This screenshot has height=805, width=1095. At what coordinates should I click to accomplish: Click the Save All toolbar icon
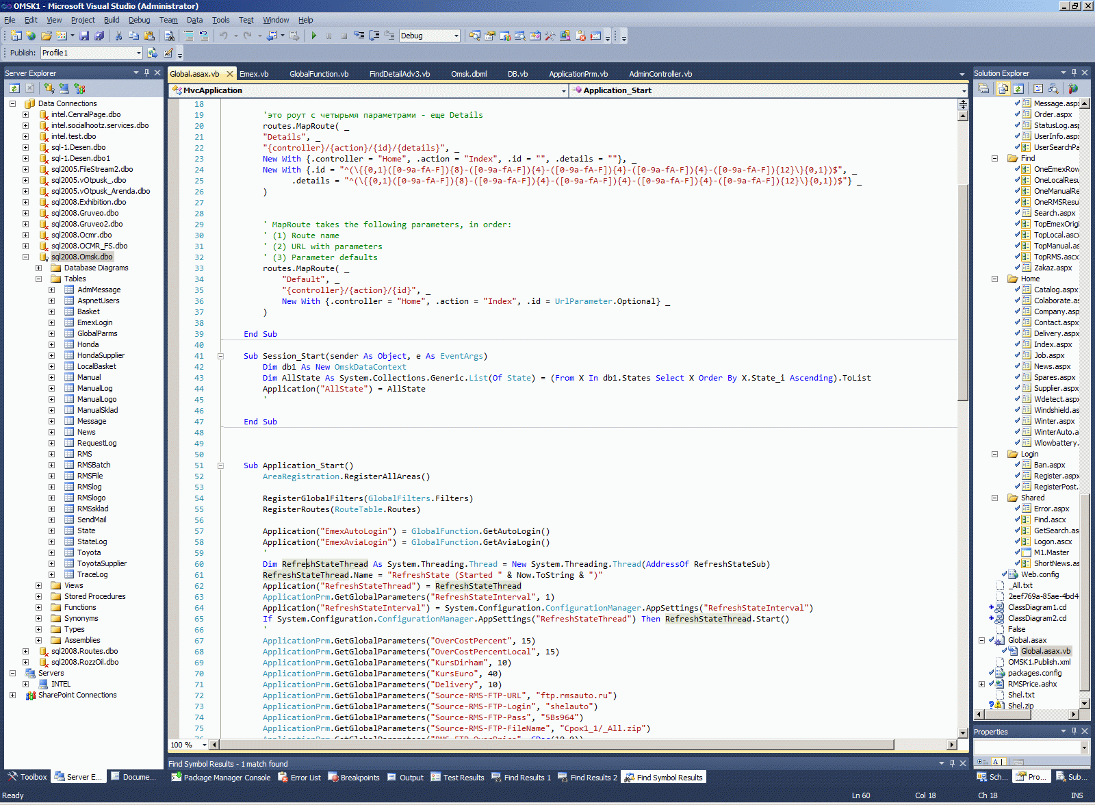click(x=99, y=36)
